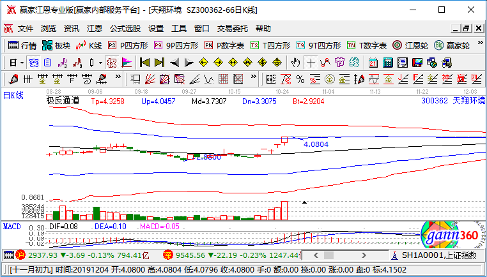Select the polyline tool with red circles
This screenshot has width=487, height=277.
[x=325, y=63]
